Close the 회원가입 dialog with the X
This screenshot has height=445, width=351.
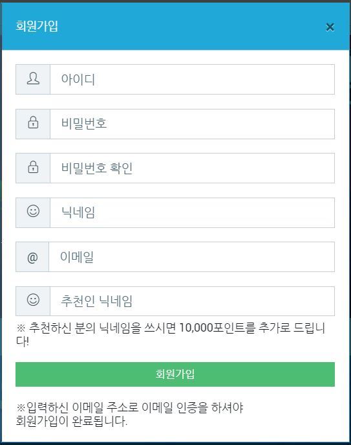coord(330,27)
